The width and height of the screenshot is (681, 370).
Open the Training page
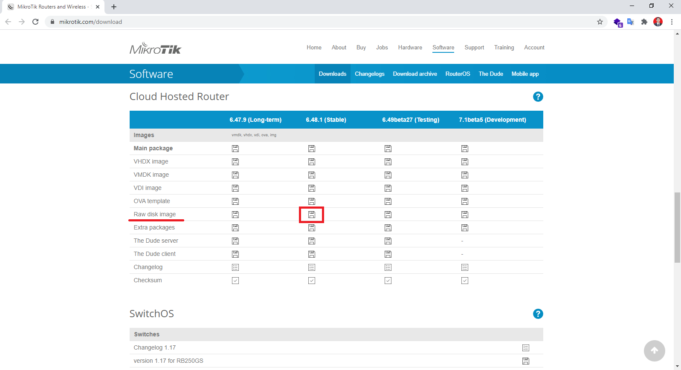[x=504, y=47]
